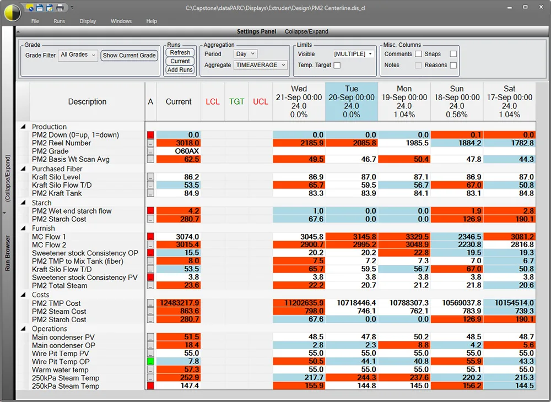The image size is (551, 402).
Task: Open the TIMEAVERAGE aggregate dropdown
Action: (259, 64)
